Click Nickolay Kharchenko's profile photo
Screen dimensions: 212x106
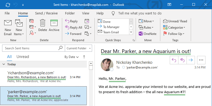tap(107, 65)
